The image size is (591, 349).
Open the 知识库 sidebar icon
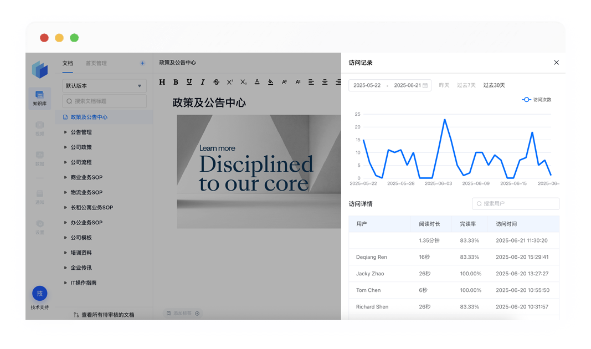[x=39, y=98]
